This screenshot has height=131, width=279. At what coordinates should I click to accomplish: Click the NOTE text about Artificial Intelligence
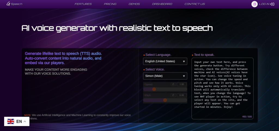point(78,117)
